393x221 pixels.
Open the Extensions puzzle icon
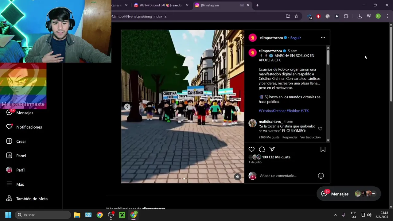coord(346,16)
